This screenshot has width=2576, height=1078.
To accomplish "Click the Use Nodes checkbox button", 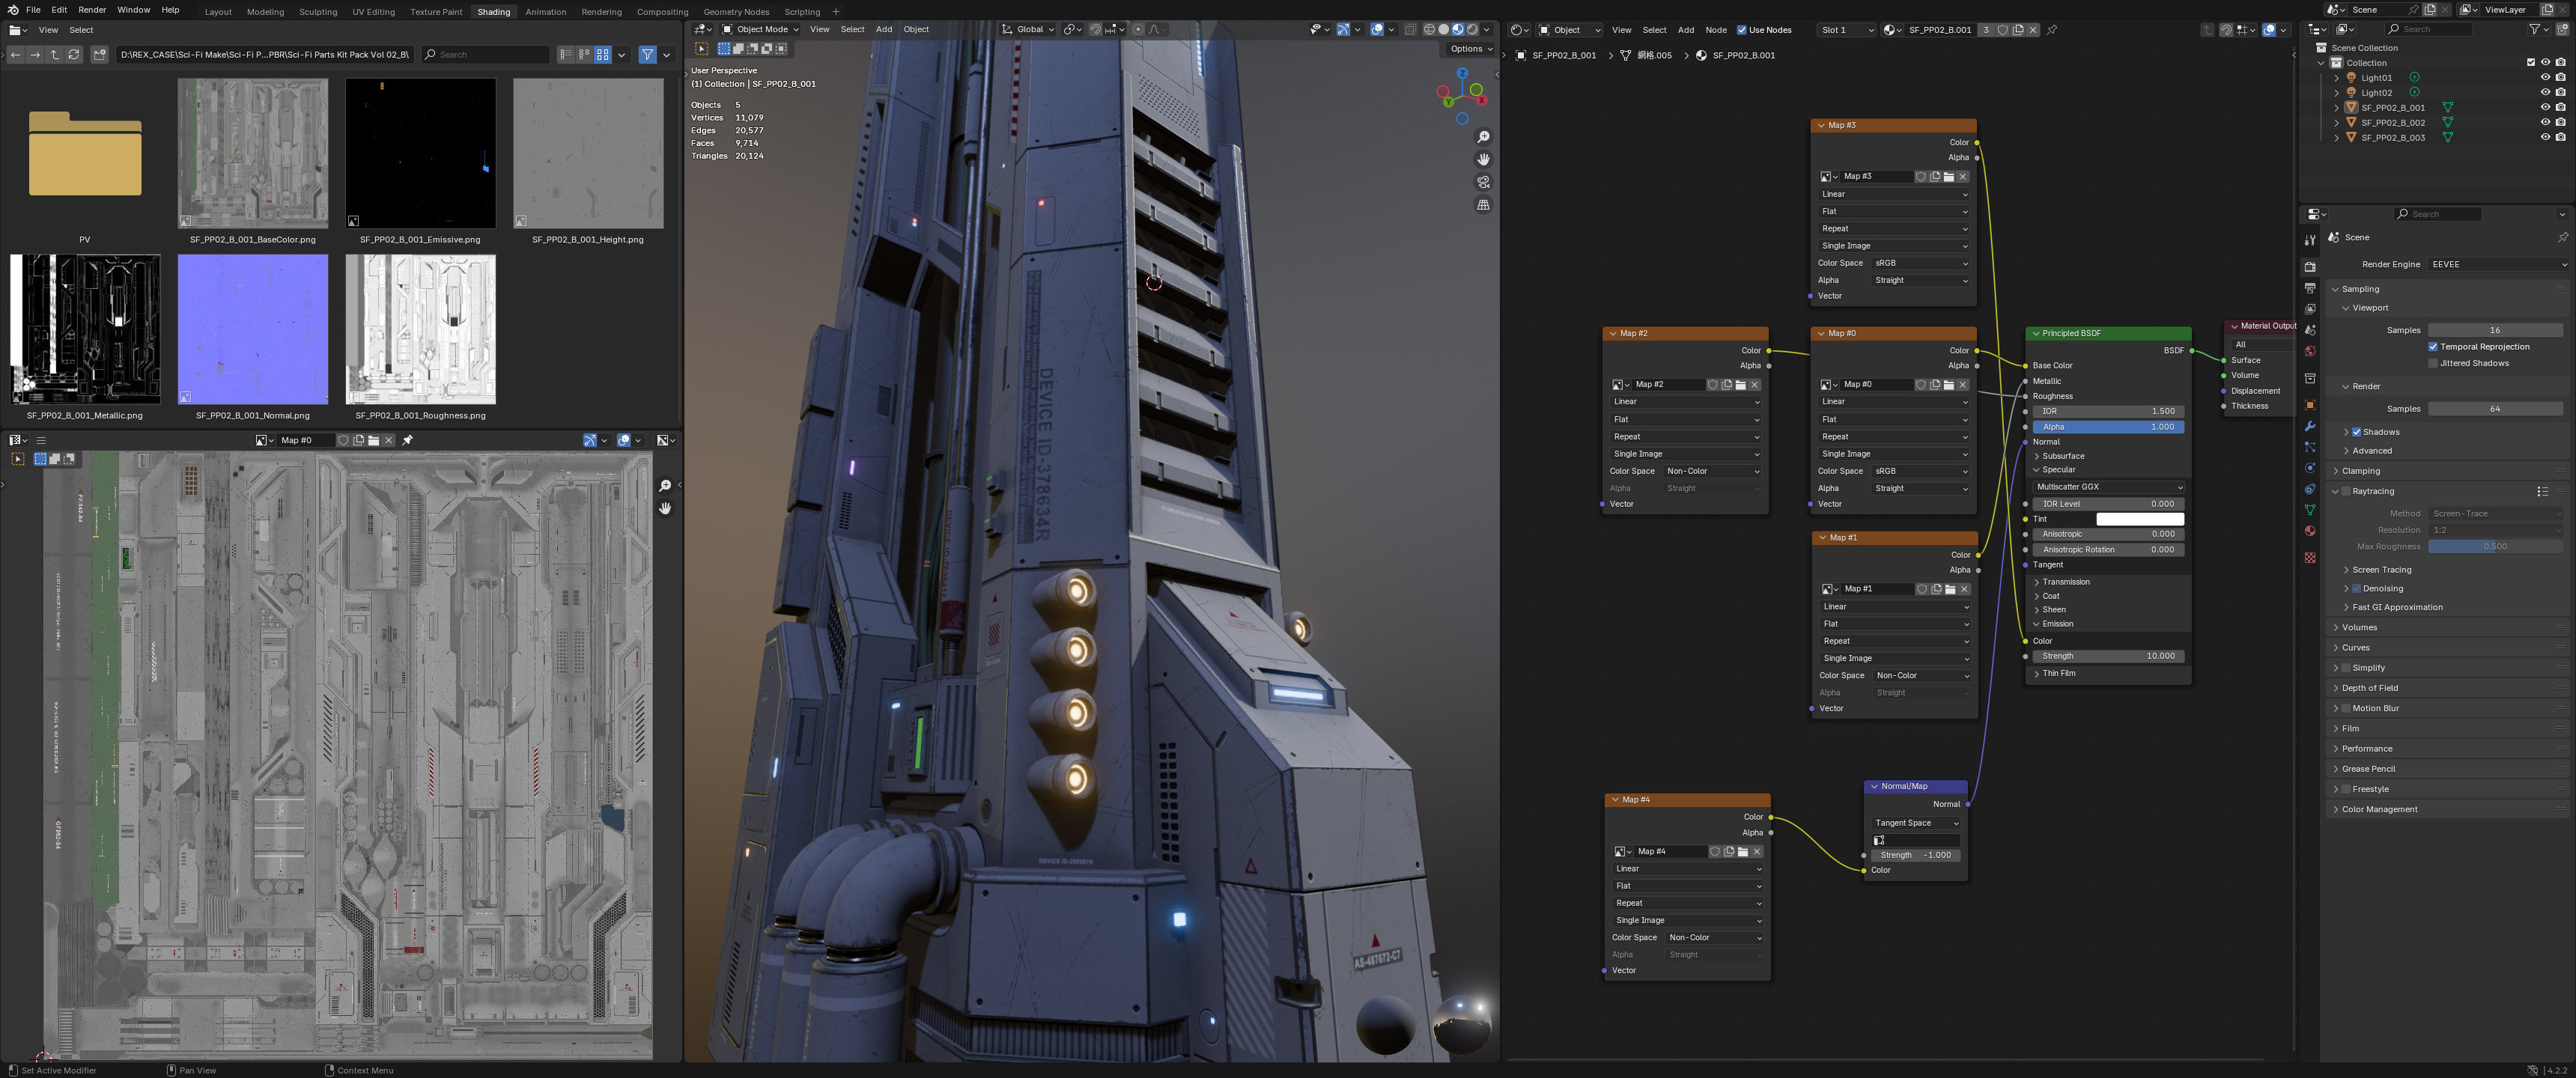I will coord(1741,30).
